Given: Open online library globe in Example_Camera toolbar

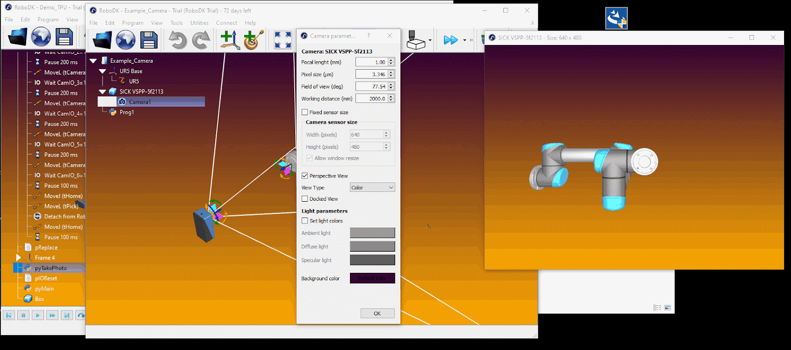Looking at the screenshot, I should [x=126, y=40].
